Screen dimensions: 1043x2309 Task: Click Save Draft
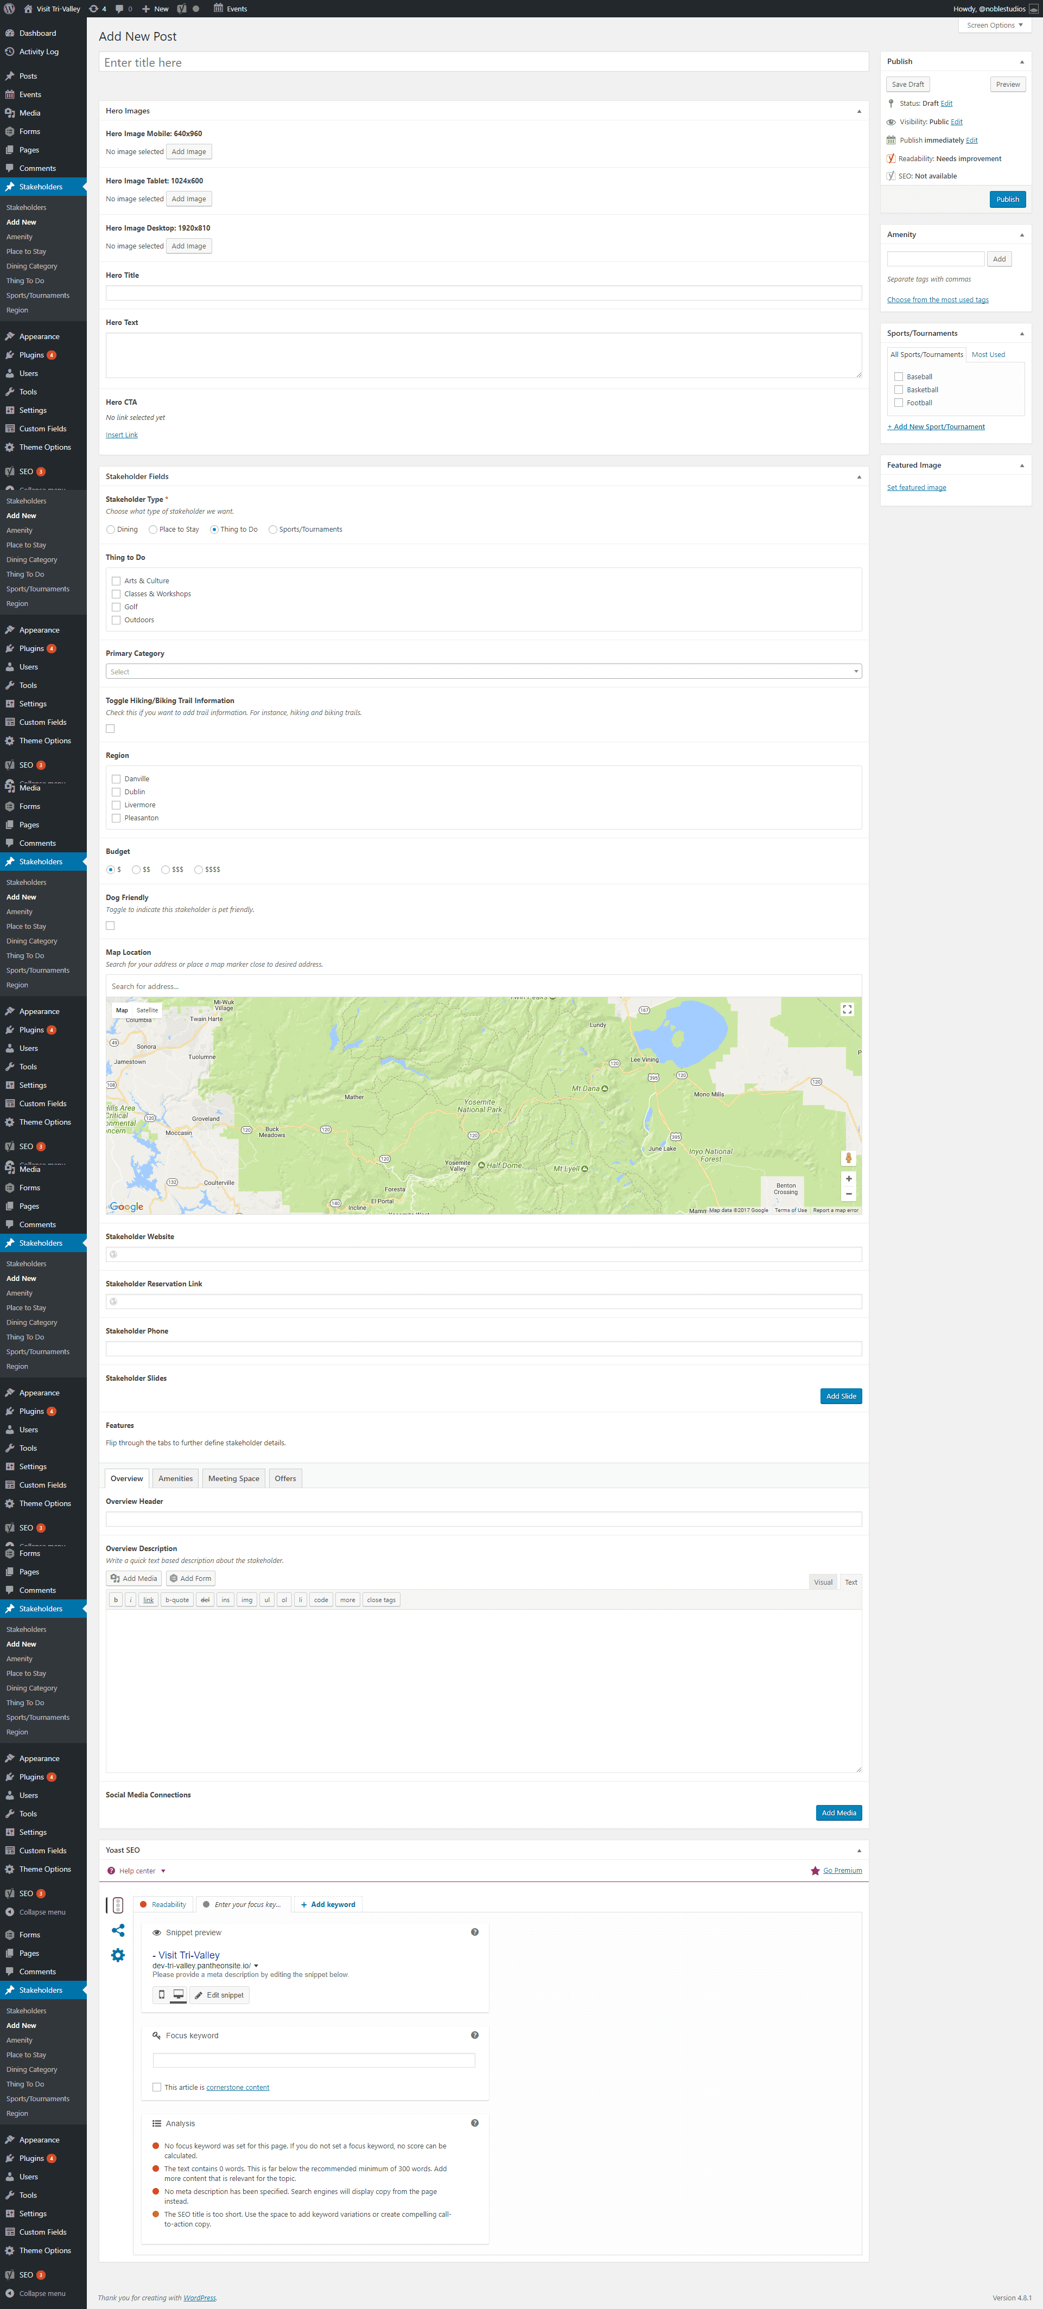[907, 84]
